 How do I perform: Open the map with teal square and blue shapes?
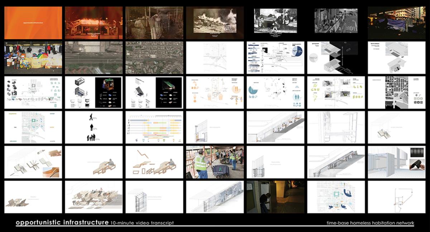click(336, 197)
